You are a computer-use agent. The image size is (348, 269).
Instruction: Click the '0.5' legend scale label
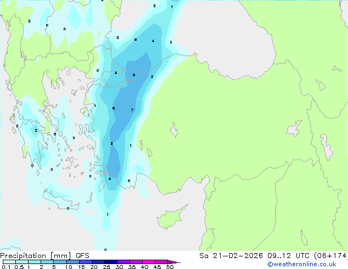[x=19, y=267]
